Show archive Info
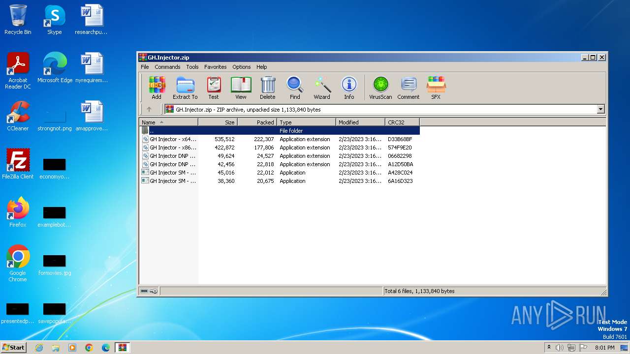630x354 pixels. point(349,88)
